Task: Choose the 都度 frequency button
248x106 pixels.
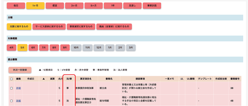Action: 55,6
